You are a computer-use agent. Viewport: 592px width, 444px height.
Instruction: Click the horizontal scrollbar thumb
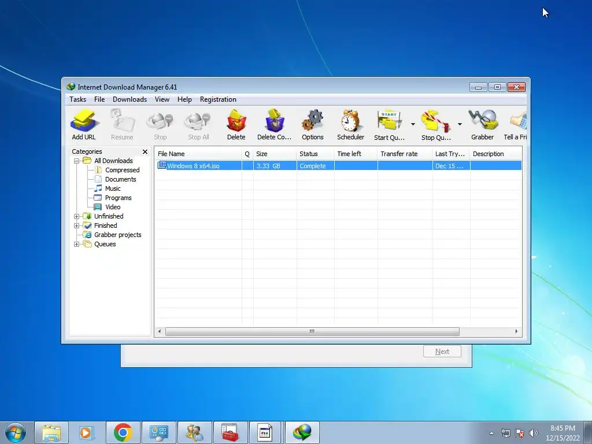click(x=312, y=331)
